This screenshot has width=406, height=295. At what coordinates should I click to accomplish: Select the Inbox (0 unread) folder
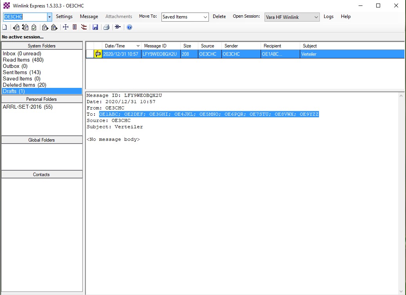22,54
